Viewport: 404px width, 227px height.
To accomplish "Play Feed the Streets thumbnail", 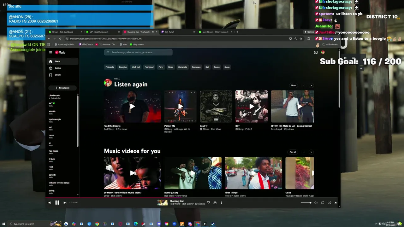I will point(132,107).
